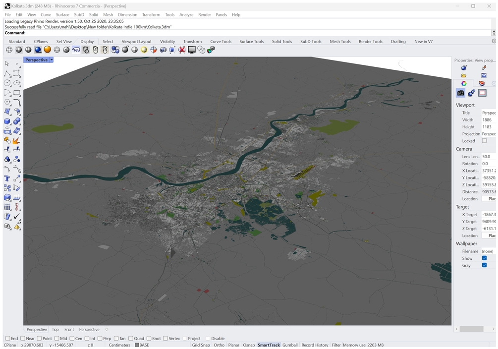Select the Rendered viewport display icon

[38, 50]
